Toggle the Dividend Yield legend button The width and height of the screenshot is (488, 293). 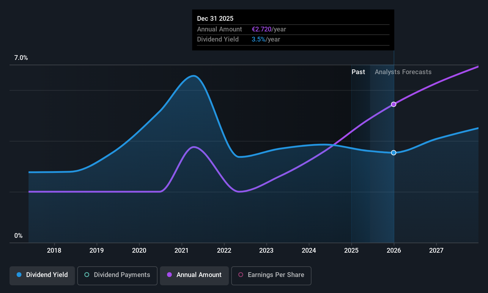coord(42,276)
